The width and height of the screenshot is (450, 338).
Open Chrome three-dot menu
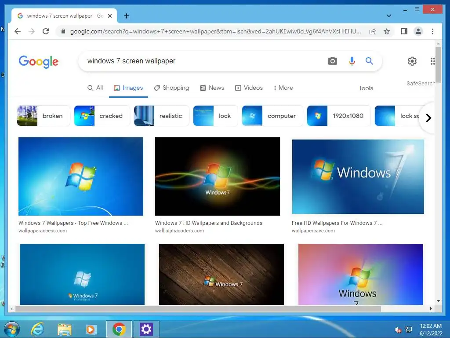(x=432, y=31)
